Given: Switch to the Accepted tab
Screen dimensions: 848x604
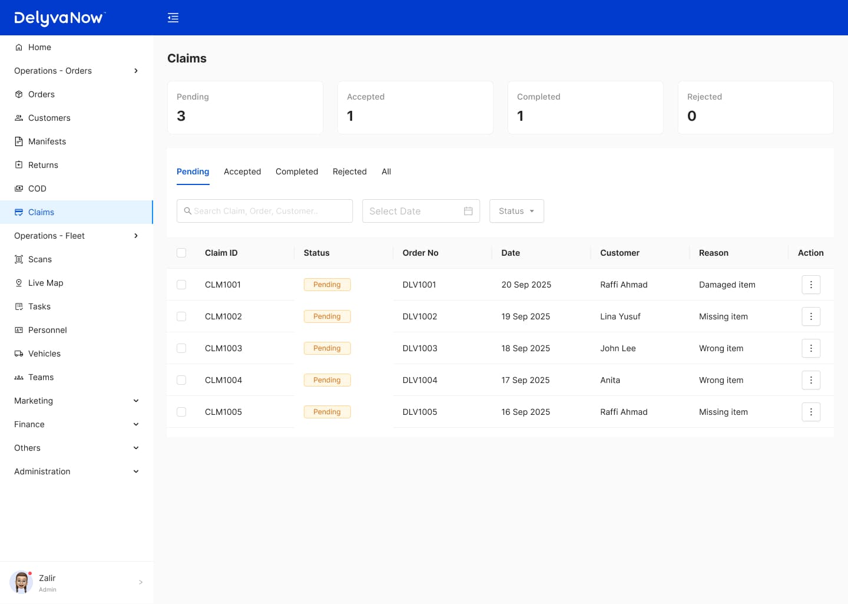Looking at the screenshot, I should tap(242, 171).
